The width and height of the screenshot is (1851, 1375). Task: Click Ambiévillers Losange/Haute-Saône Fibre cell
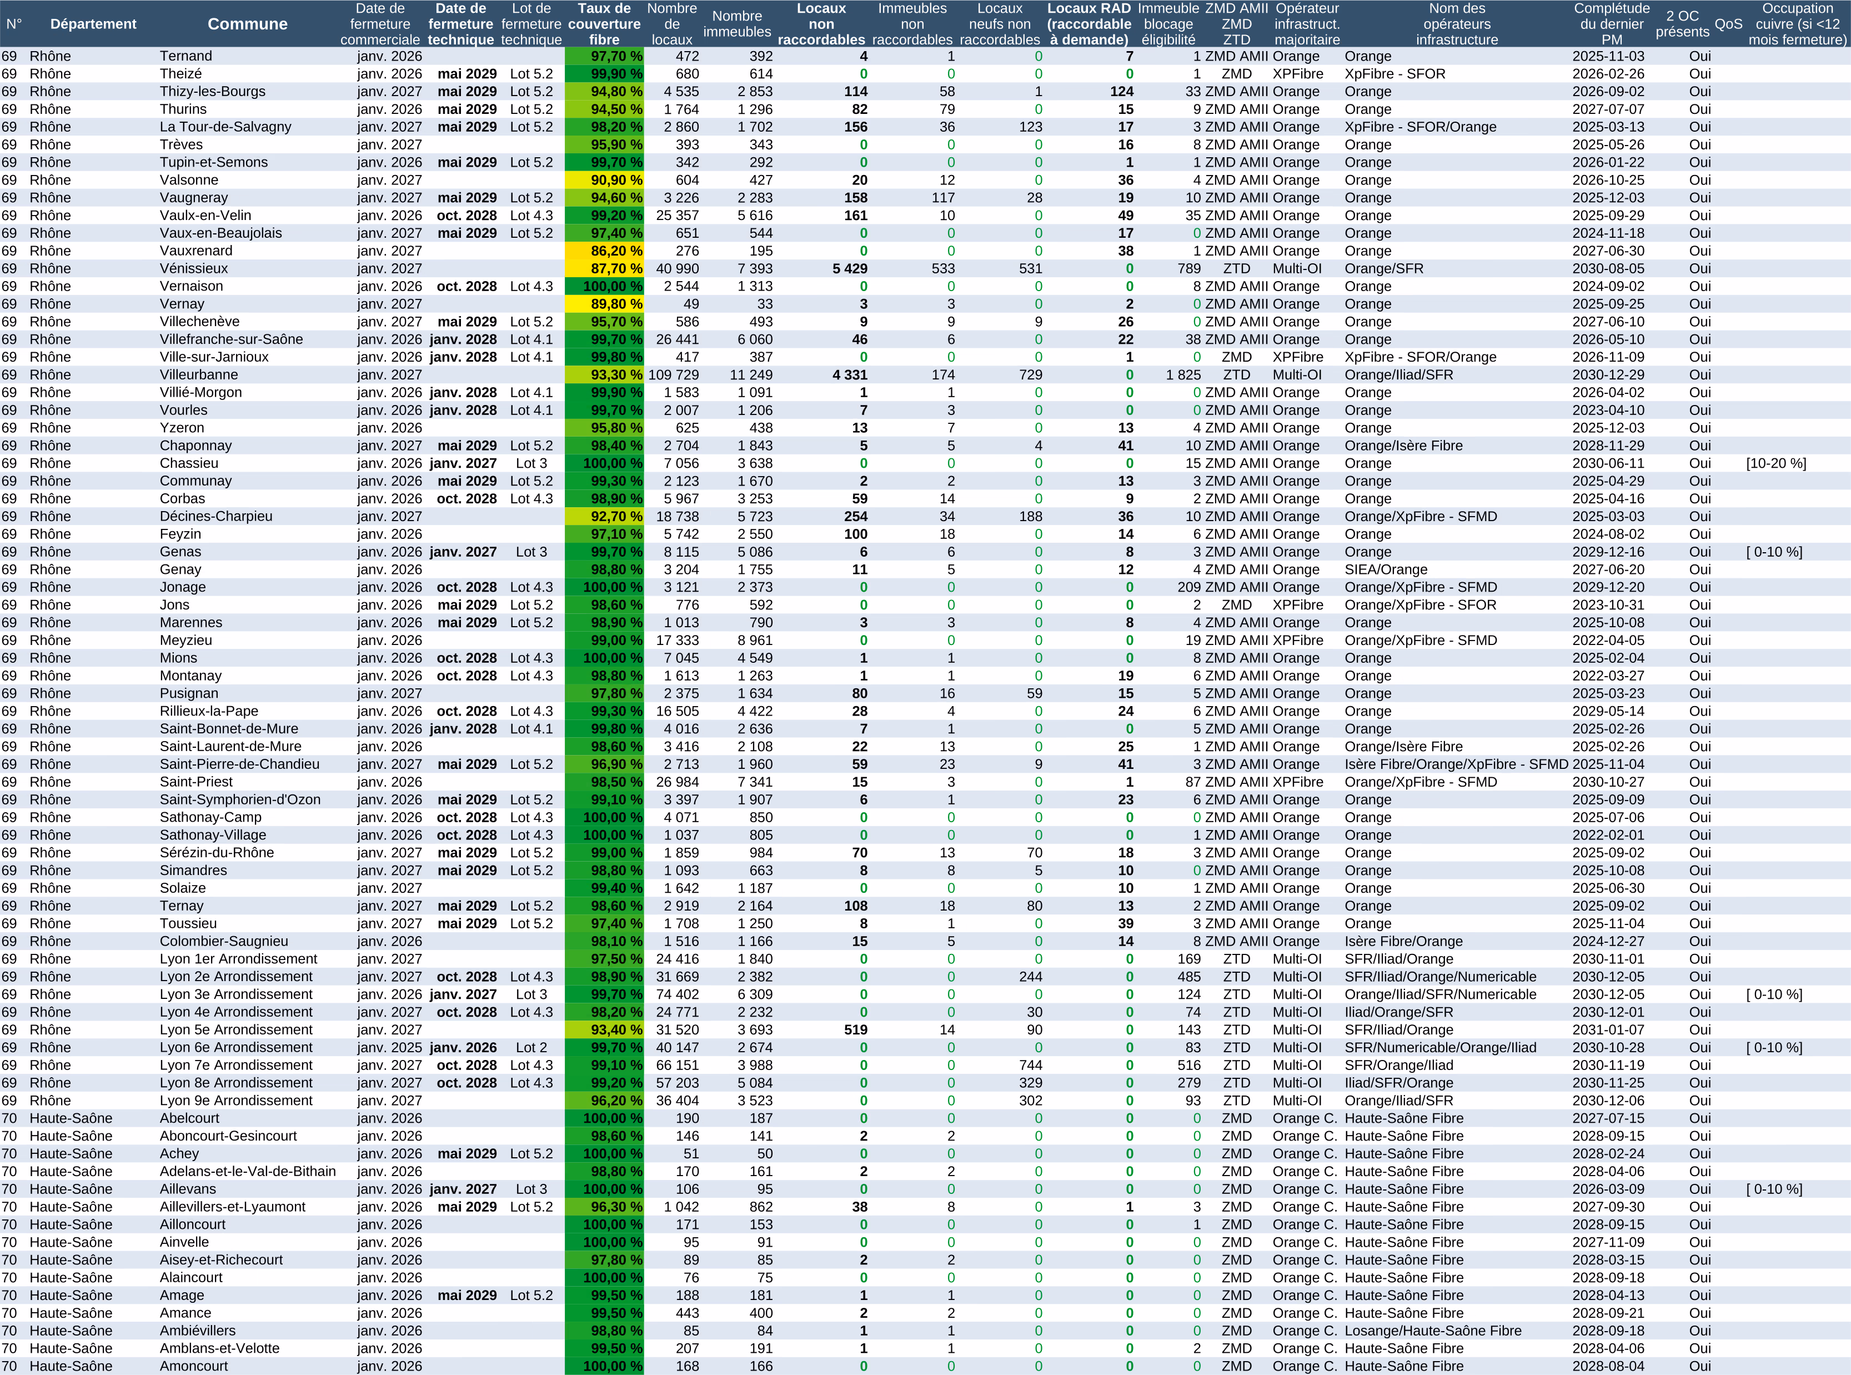point(1433,1330)
